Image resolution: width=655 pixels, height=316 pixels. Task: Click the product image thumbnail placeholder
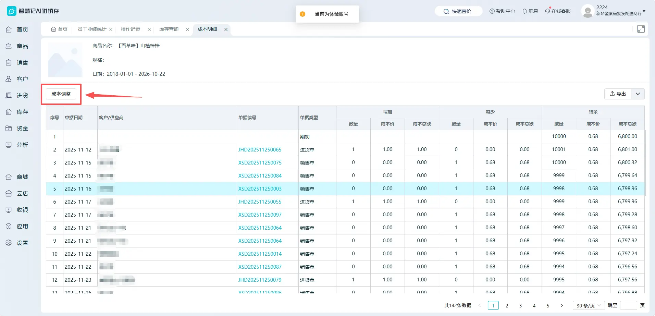(65, 60)
